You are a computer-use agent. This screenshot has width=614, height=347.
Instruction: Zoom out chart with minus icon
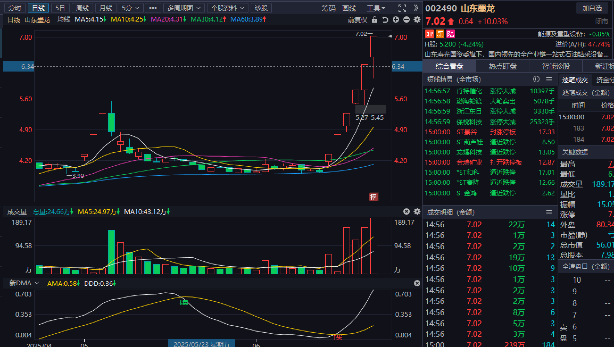tap(406, 20)
